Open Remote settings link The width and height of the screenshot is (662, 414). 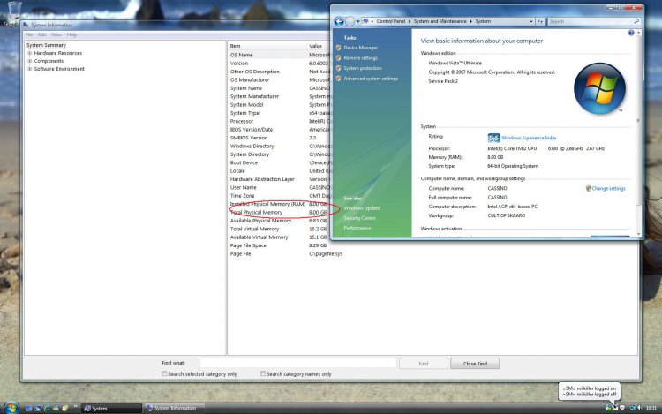point(360,57)
